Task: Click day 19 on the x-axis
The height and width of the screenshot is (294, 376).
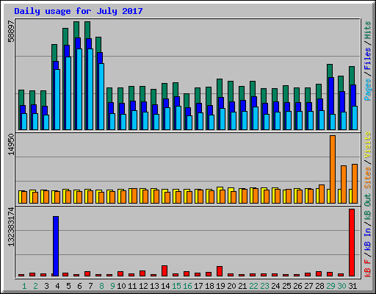Action: coord(220,286)
